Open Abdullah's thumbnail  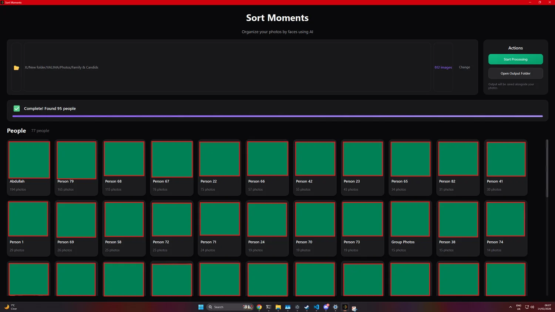point(29,160)
